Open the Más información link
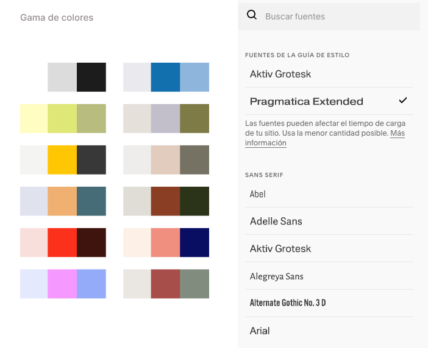 pos(325,138)
